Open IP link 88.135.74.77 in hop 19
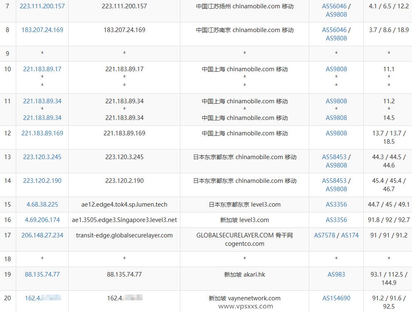 (x=42, y=275)
